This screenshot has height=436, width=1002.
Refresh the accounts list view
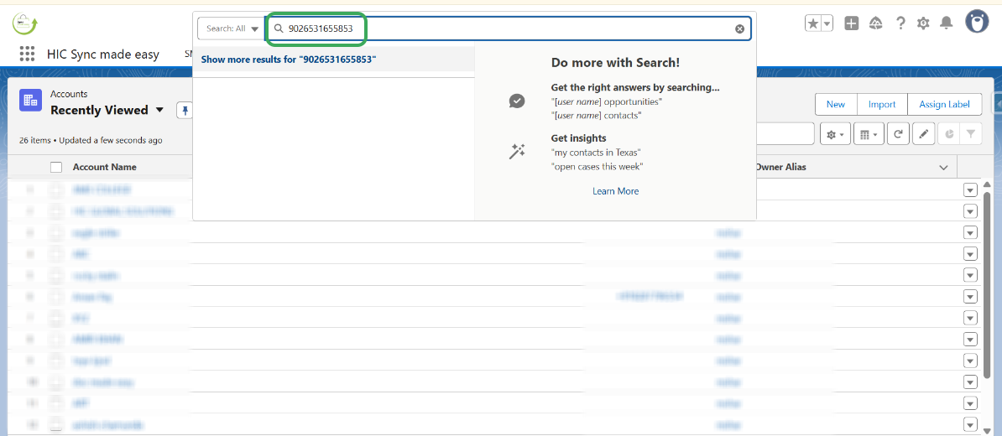[898, 133]
